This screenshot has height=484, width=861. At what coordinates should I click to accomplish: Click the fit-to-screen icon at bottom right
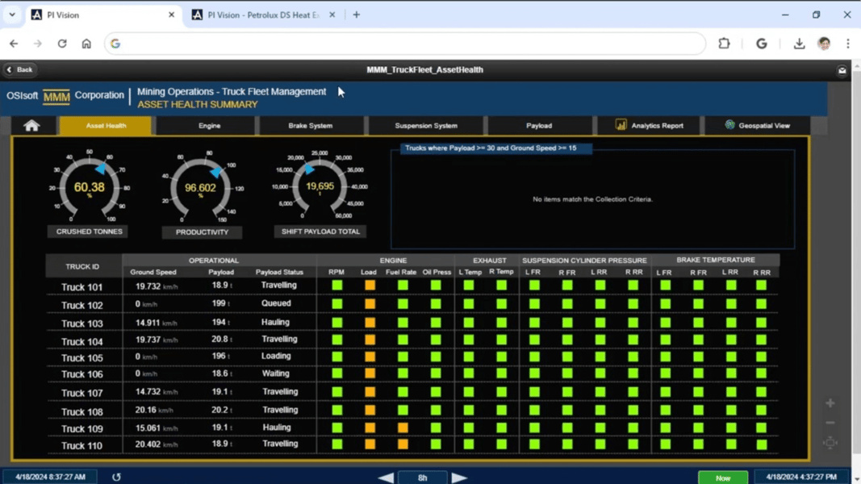(x=830, y=443)
